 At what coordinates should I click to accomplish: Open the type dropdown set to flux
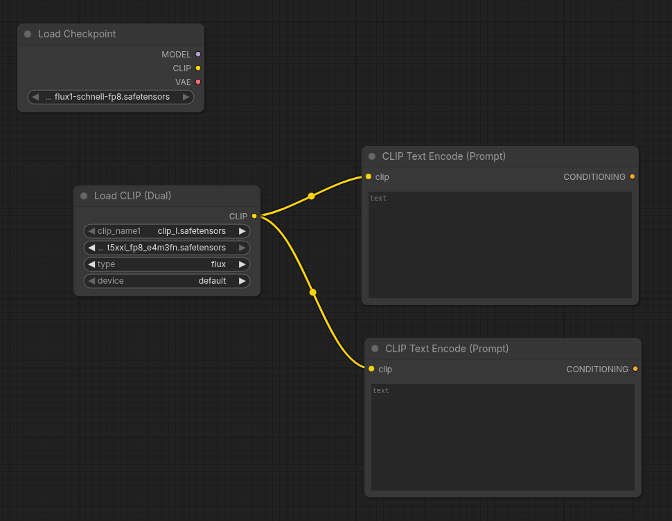[167, 264]
